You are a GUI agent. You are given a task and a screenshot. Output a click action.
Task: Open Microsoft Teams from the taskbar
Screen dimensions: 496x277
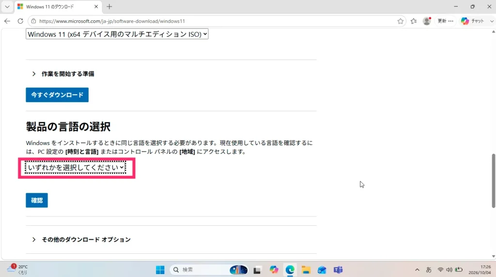pos(338,270)
